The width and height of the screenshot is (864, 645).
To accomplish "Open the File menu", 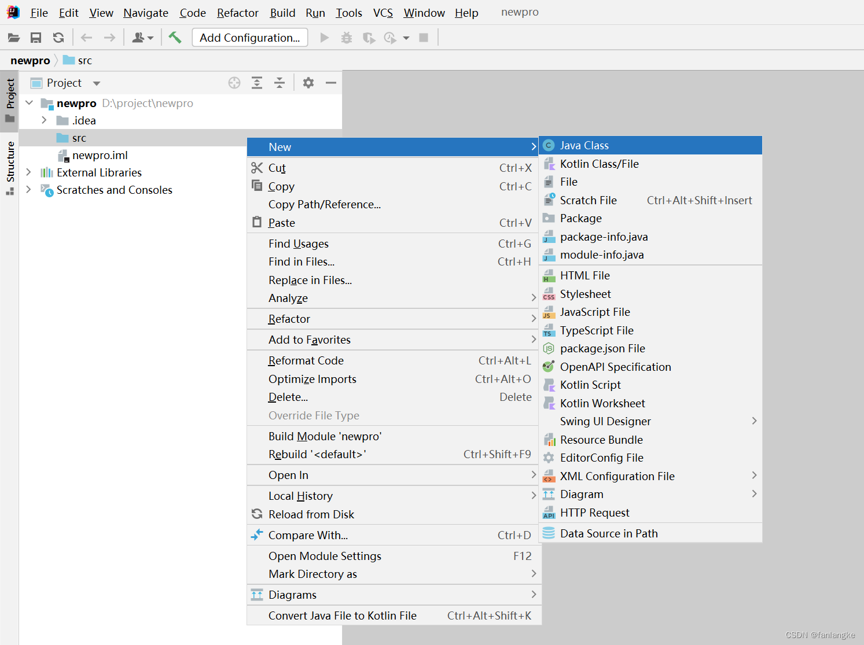I will [x=39, y=13].
